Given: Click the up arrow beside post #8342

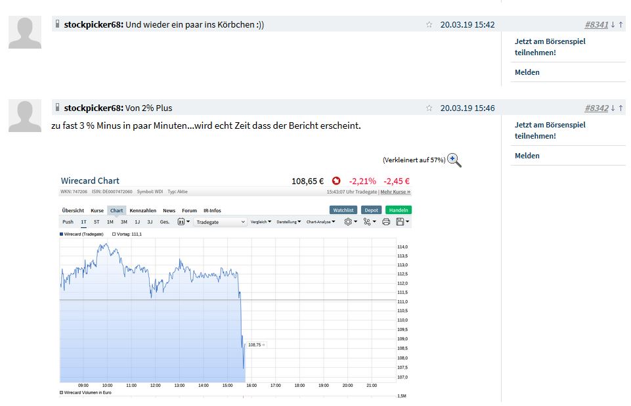Looking at the screenshot, I should [620, 108].
